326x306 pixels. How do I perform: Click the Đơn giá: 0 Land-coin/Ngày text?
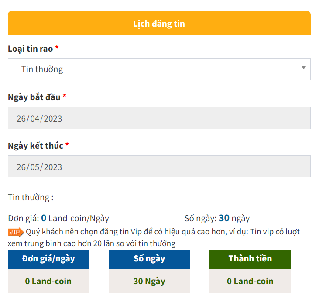58,218
